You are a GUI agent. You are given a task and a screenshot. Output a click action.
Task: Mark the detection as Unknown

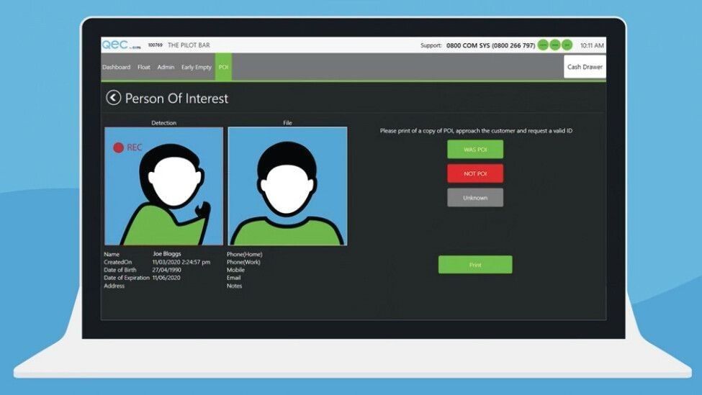point(474,198)
